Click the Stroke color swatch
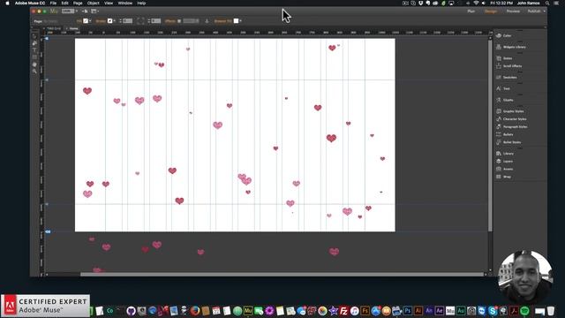 109,21
